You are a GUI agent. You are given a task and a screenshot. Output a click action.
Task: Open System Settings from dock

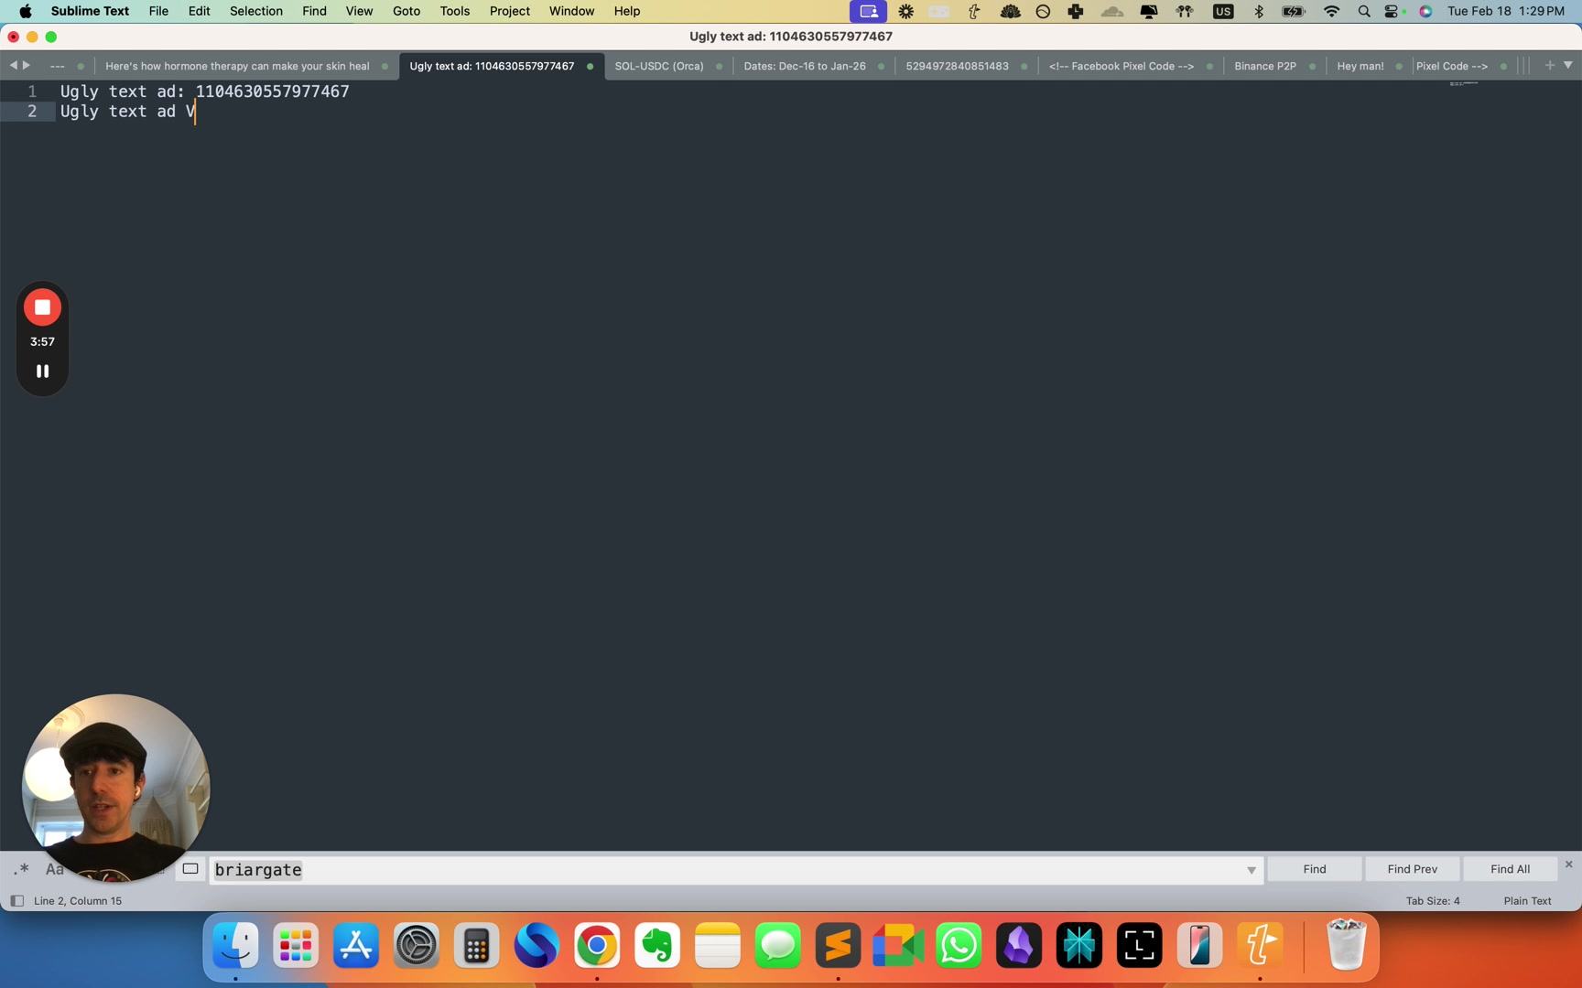416,945
